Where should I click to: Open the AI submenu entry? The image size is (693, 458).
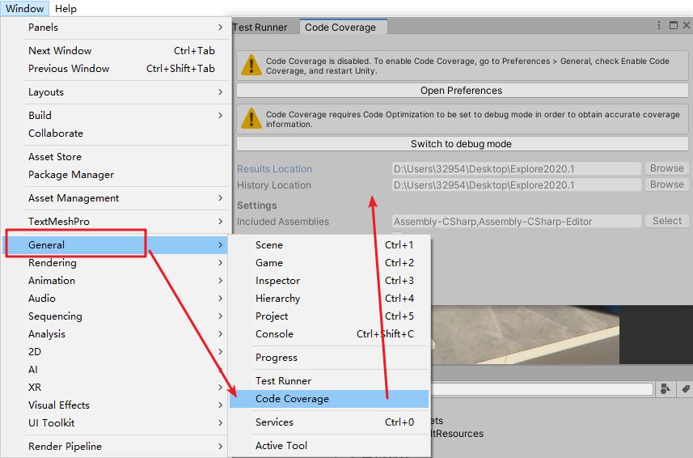(116, 370)
